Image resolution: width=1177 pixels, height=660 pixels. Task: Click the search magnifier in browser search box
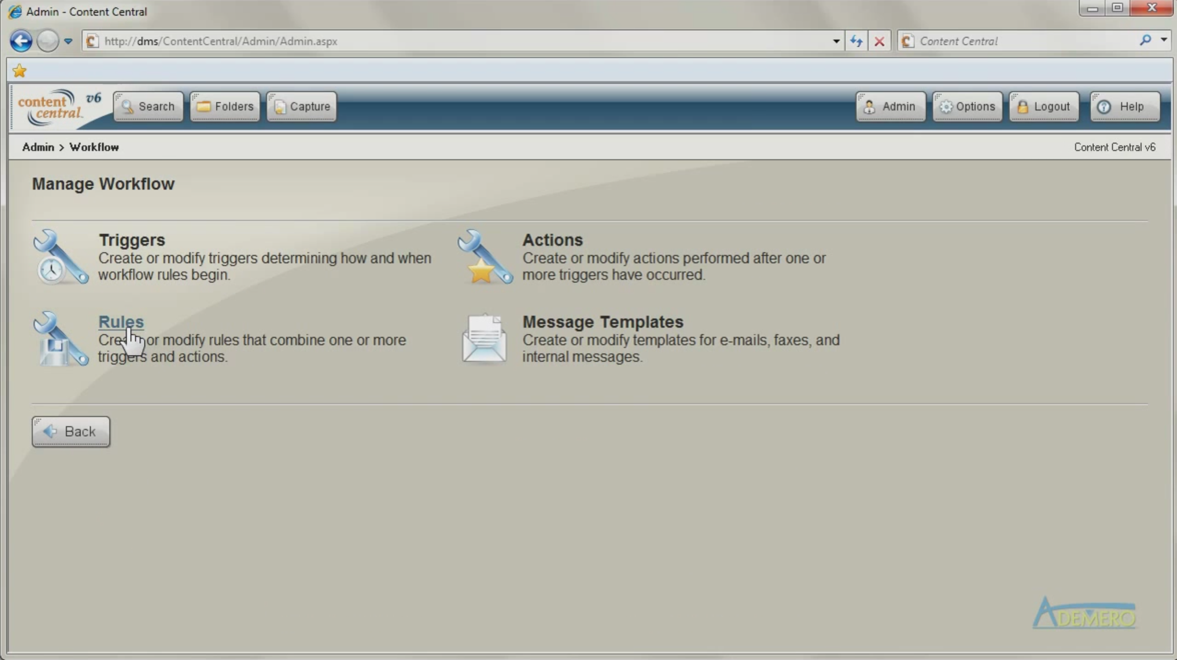pyautogui.click(x=1145, y=41)
